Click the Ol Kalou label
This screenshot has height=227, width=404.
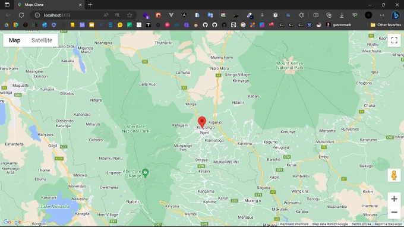tap(67, 93)
